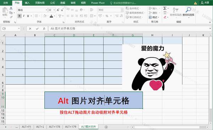Switch to the ALT+178 sheet tab
This screenshot has height=130, width=213.
pos(54,127)
